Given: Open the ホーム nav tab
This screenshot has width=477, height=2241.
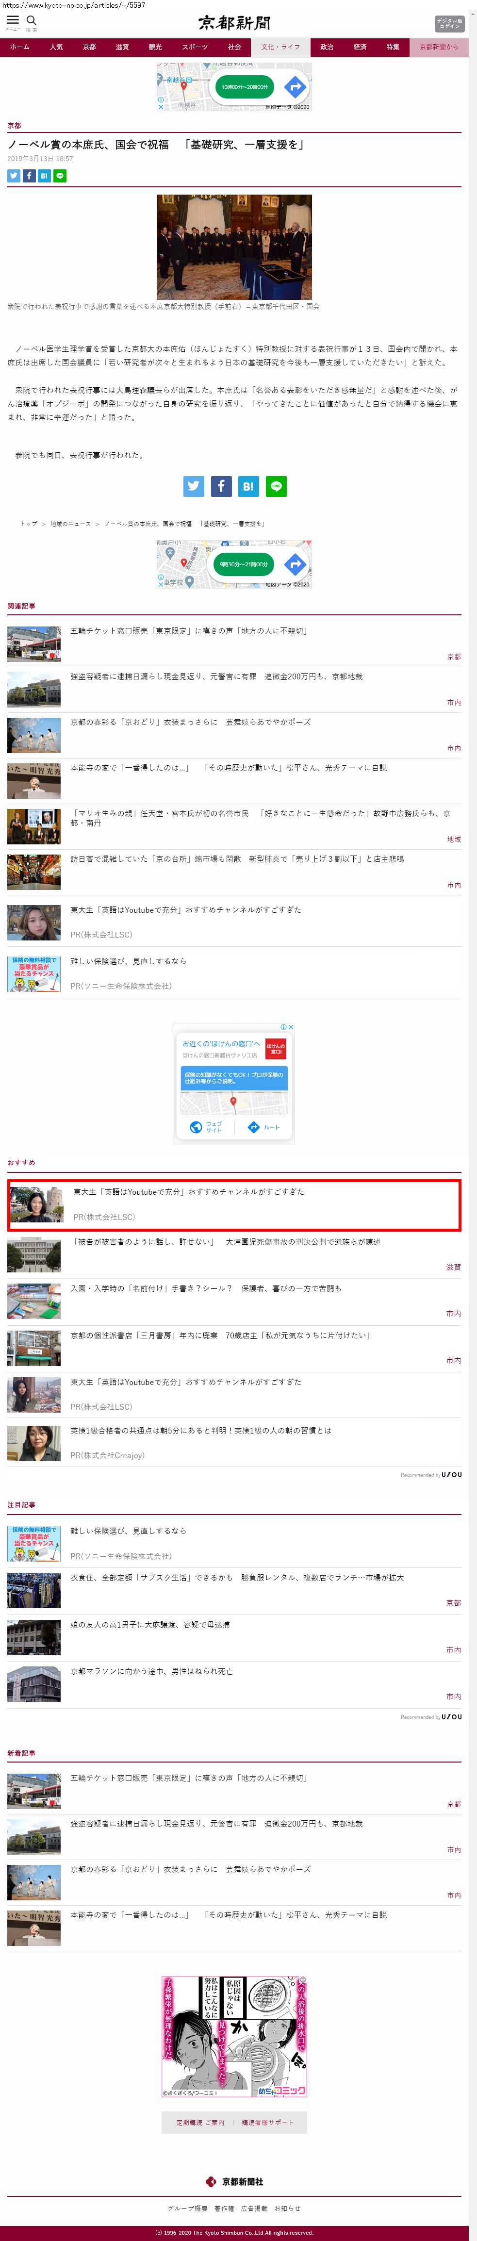Looking at the screenshot, I should click(19, 47).
